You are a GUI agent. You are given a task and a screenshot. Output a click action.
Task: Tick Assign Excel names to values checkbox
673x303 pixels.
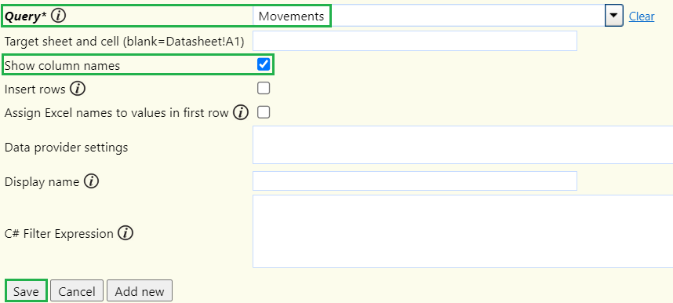[263, 112]
